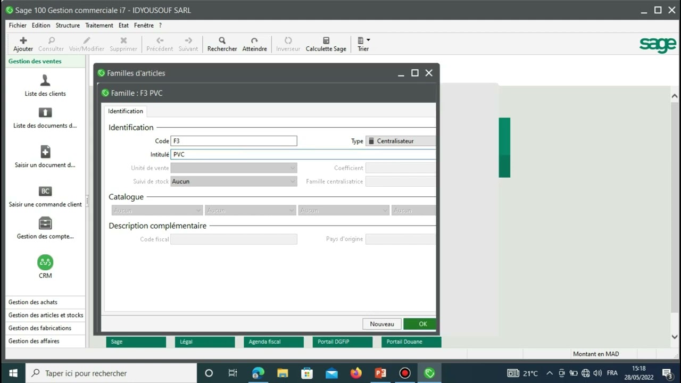681x383 pixels.
Task: Click the Sage green link button
Action: (x=136, y=342)
